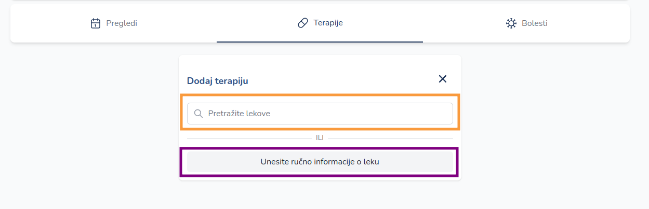Click the calendar icon beside Pregledi
The height and width of the screenshot is (209, 649).
pyautogui.click(x=95, y=23)
